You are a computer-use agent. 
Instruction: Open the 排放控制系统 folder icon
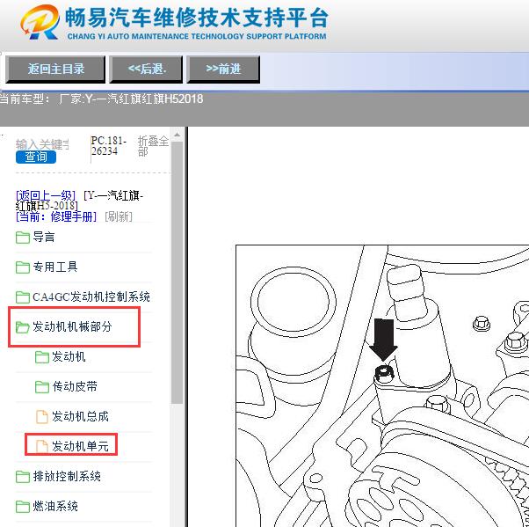point(23,476)
